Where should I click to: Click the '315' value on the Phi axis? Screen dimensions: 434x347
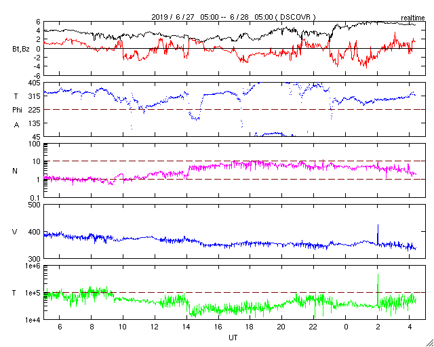(x=35, y=96)
